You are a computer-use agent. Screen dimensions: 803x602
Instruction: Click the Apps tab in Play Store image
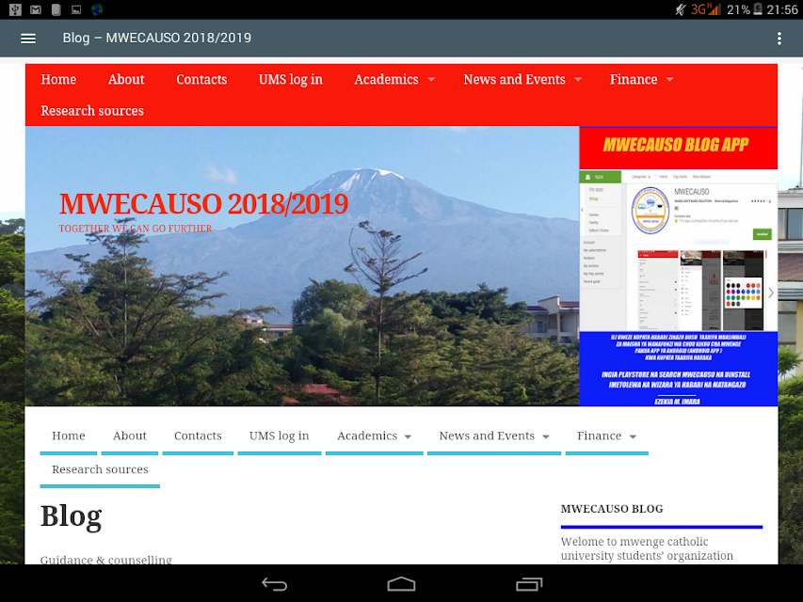click(x=601, y=177)
